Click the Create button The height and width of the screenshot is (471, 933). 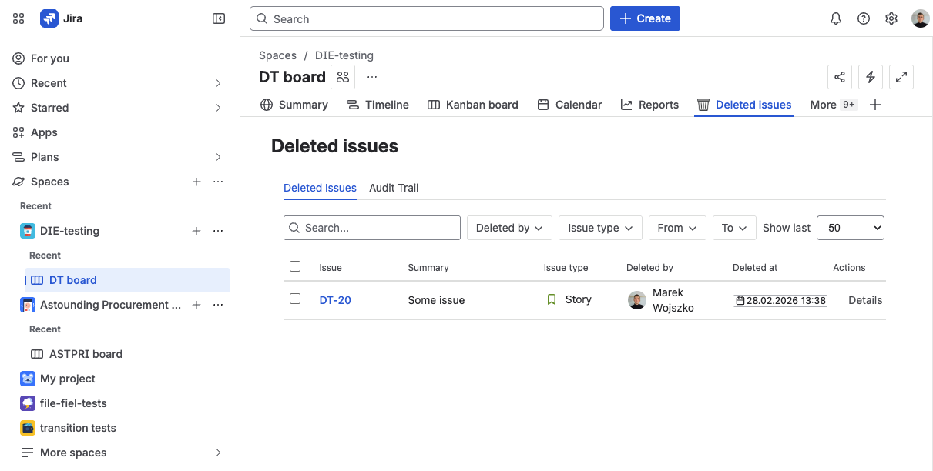(x=645, y=18)
